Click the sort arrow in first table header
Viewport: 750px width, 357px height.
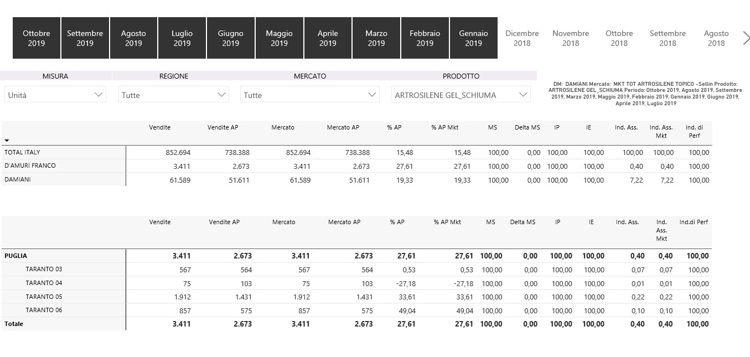pyautogui.click(x=7, y=141)
